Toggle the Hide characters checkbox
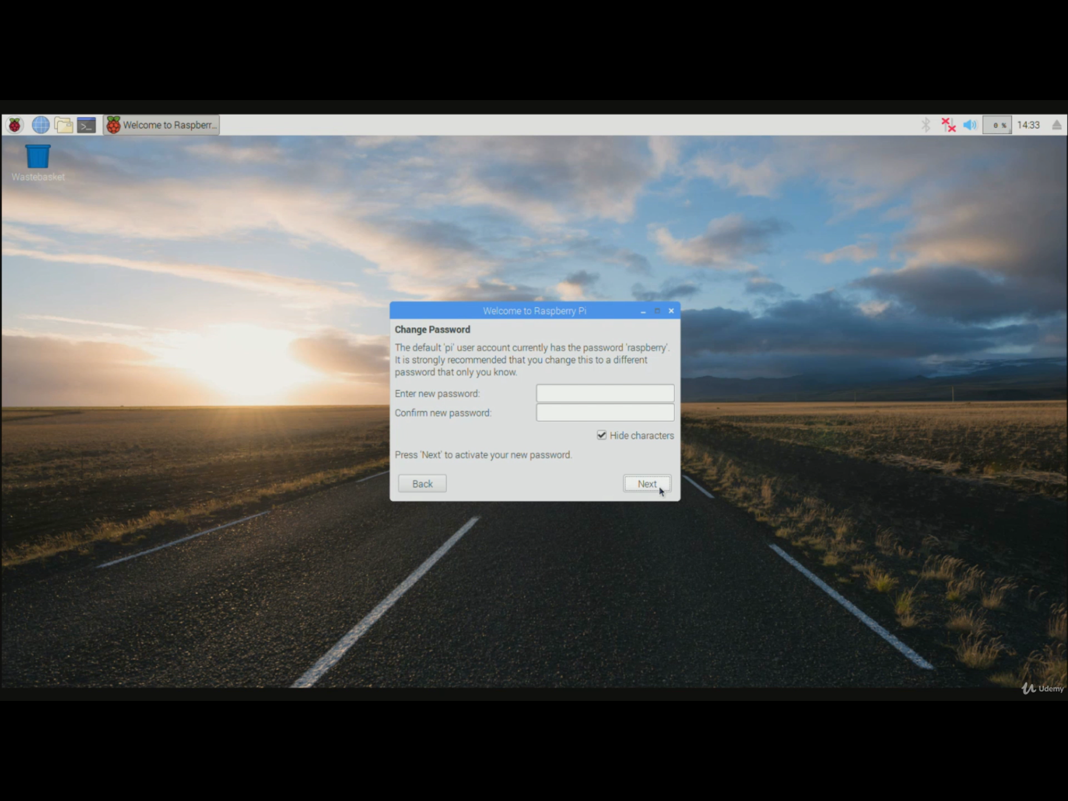This screenshot has width=1068, height=801. pyautogui.click(x=601, y=435)
